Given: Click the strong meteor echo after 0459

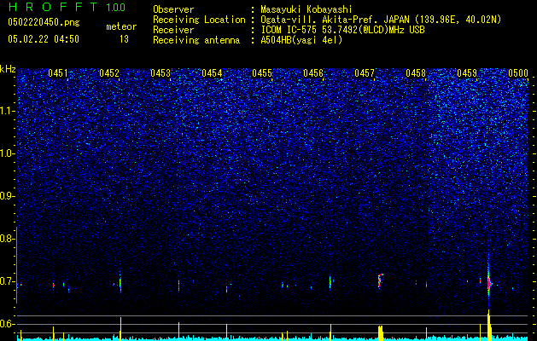Looking at the screenshot, I should (488, 281).
